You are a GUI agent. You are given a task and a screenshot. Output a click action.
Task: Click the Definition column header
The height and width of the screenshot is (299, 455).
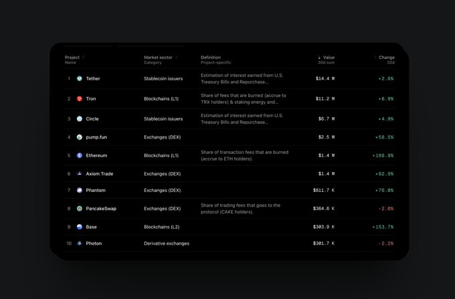(x=211, y=58)
